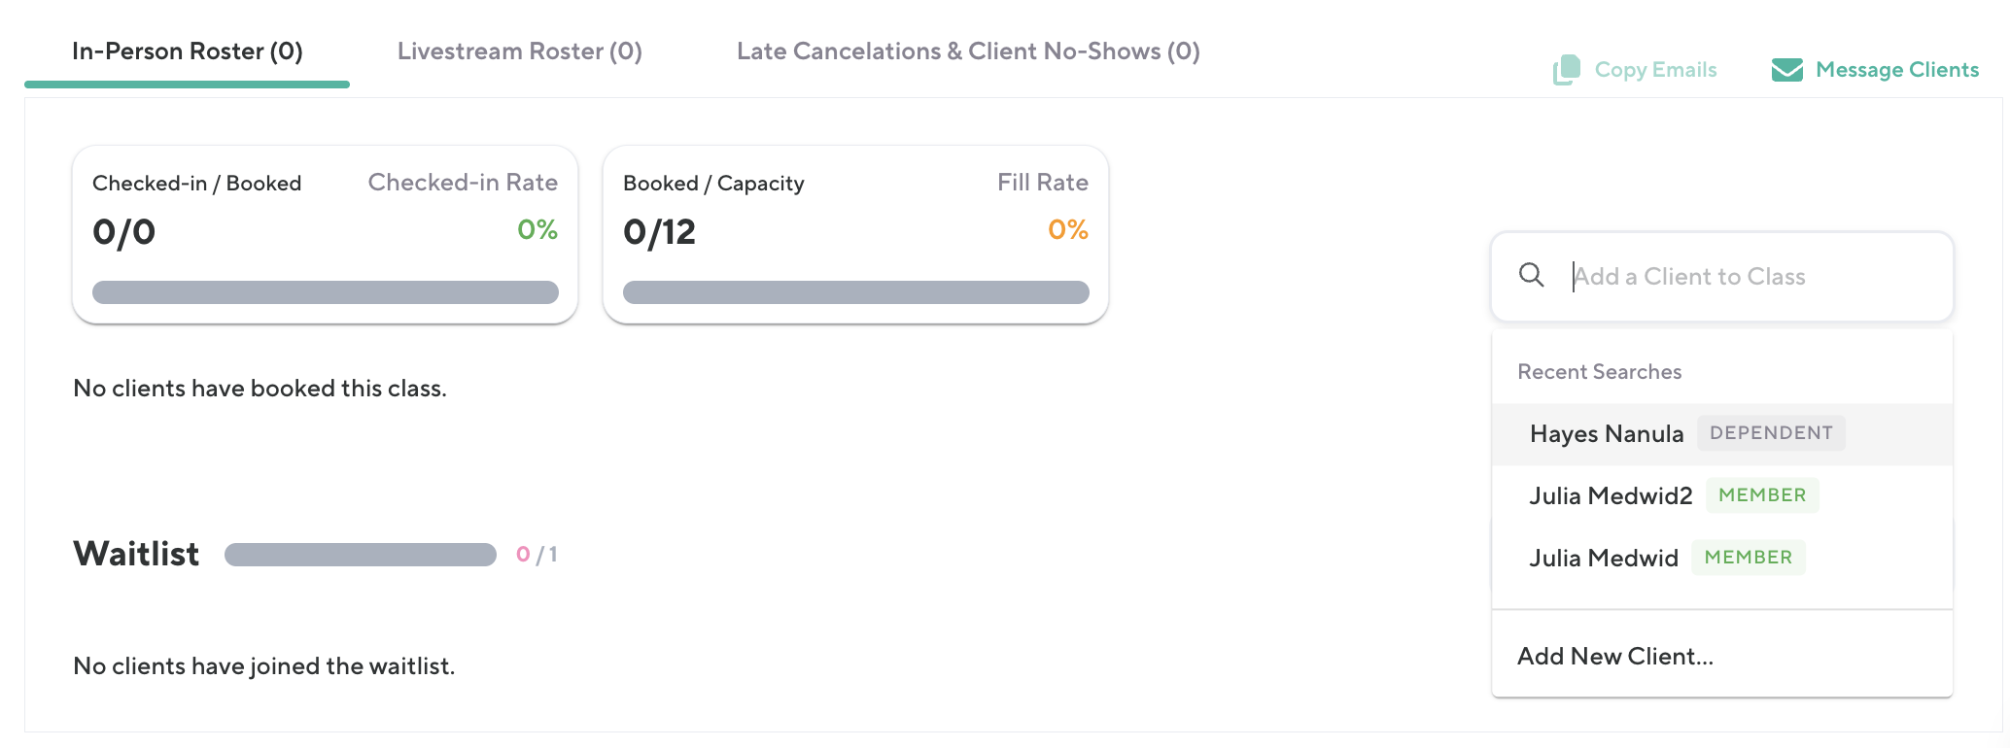Click the green Checked-in Rate percentage
The width and height of the screenshot is (2010, 748).
(x=537, y=230)
